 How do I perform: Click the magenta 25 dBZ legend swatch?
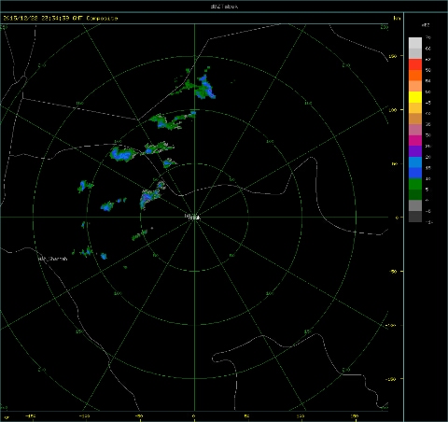point(415,140)
